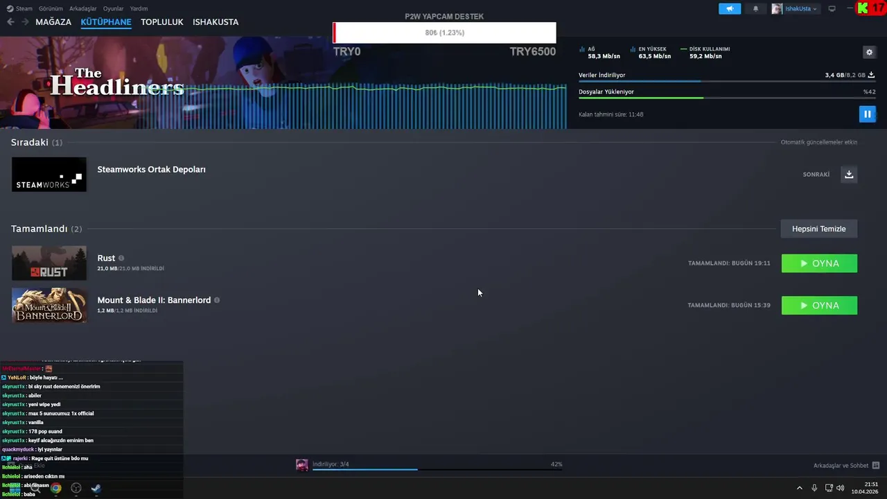
Task: Click the Steamworks thumbnail
Action: (49, 174)
